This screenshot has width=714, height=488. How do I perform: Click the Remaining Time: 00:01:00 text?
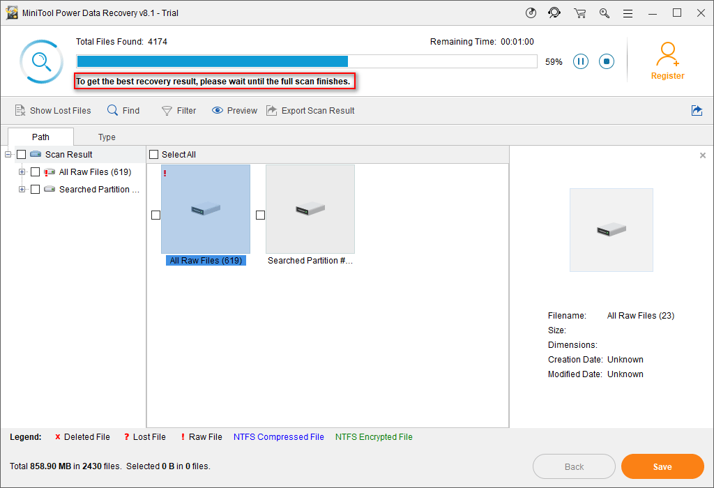pyautogui.click(x=482, y=42)
